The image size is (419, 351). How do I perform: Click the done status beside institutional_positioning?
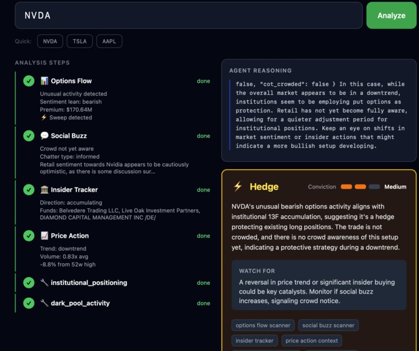coord(203,282)
